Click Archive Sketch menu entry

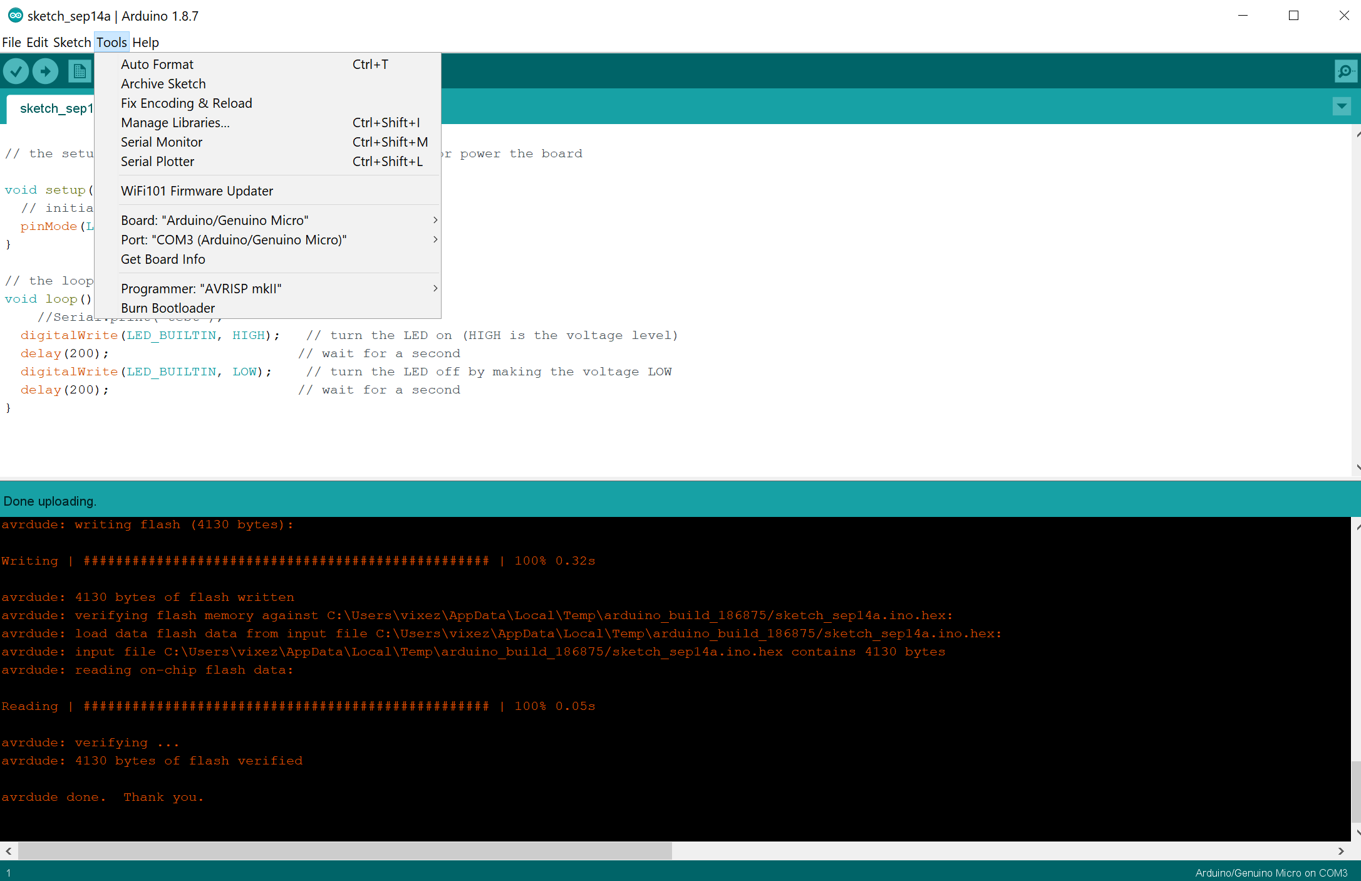pyautogui.click(x=163, y=84)
